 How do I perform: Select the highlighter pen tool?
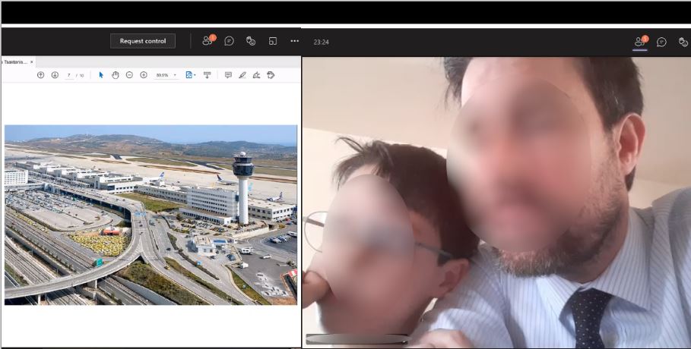pos(242,75)
